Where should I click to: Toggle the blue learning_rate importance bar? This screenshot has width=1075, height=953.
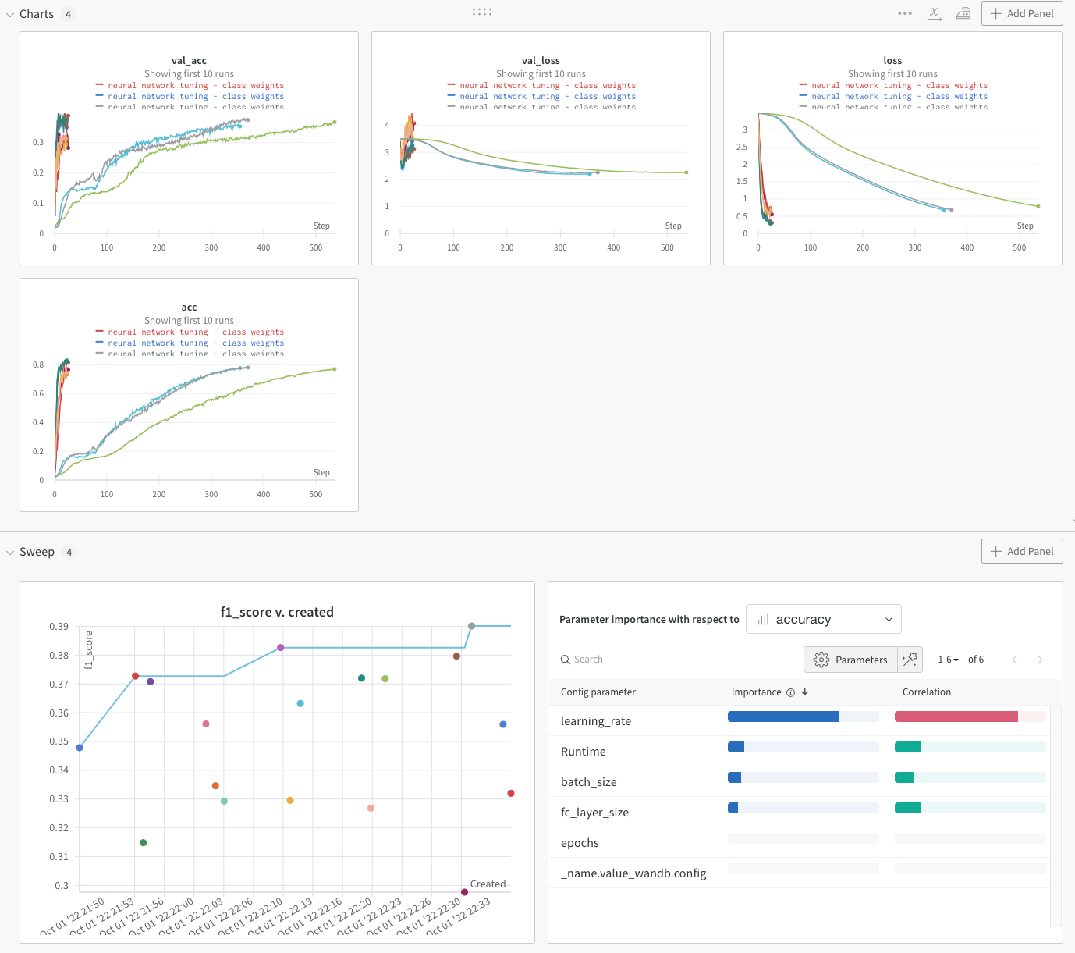pyautogui.click(x=783, y=716)
